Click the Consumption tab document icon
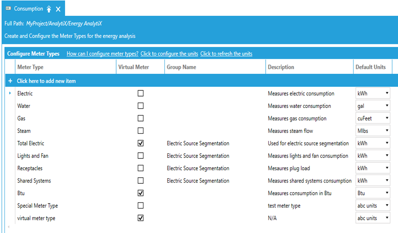Viewport: 398px width, 233px height. [x=8, y=9]
